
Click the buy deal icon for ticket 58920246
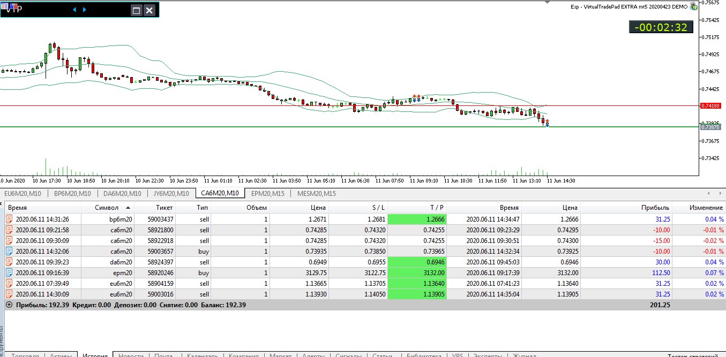click(x=9, y=272)
